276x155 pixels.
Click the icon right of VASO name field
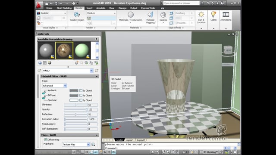tap(97, 71)
